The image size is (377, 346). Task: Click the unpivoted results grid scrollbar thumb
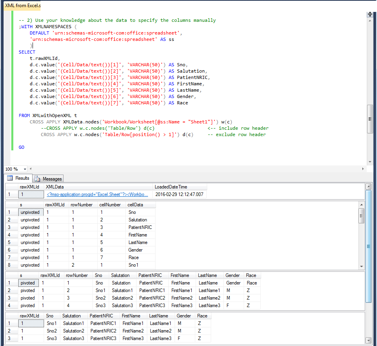[361, 216]
